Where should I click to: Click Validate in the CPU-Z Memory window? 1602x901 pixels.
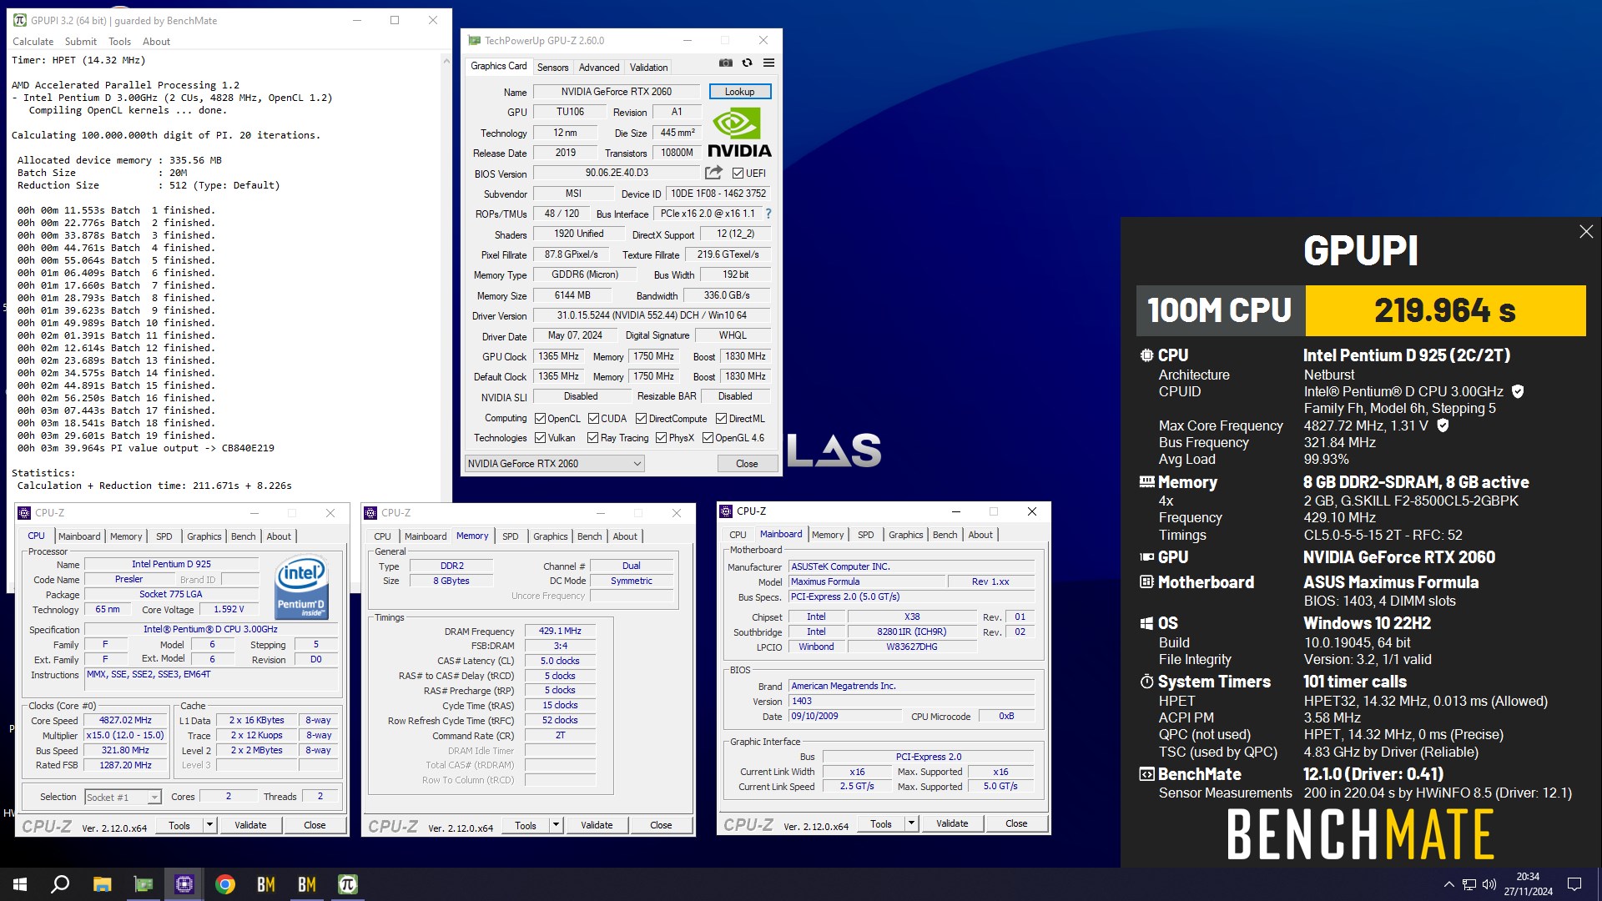point(597,825)
